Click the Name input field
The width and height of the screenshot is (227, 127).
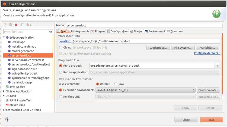coord(144,25)
